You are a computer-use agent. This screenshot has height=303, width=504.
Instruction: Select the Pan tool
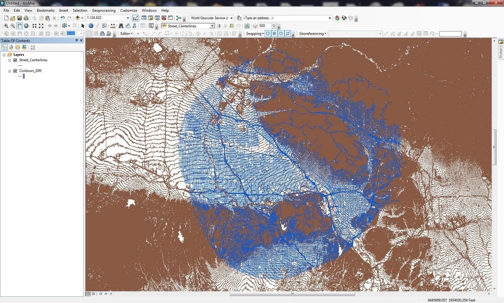point(19,25)
